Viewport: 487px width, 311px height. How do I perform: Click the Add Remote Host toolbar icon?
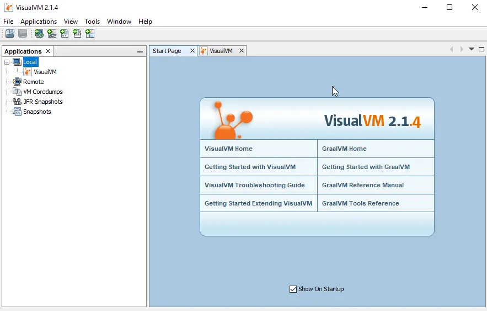click(x=39, y=33)
